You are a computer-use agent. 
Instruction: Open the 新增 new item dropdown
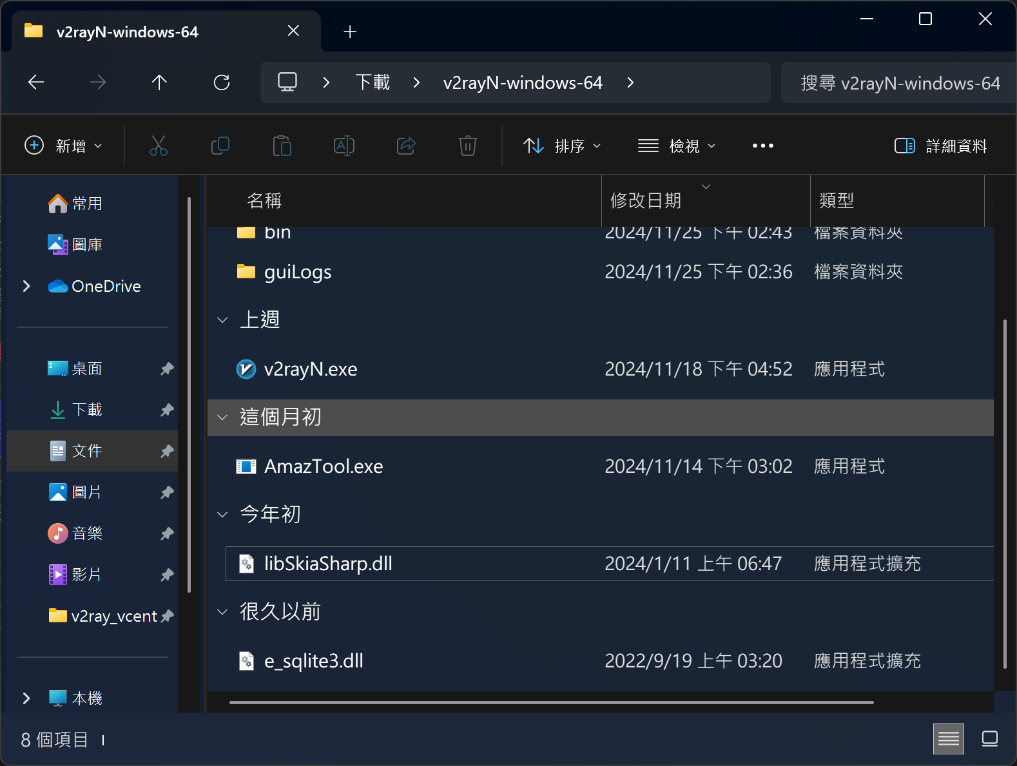[63, 146]
